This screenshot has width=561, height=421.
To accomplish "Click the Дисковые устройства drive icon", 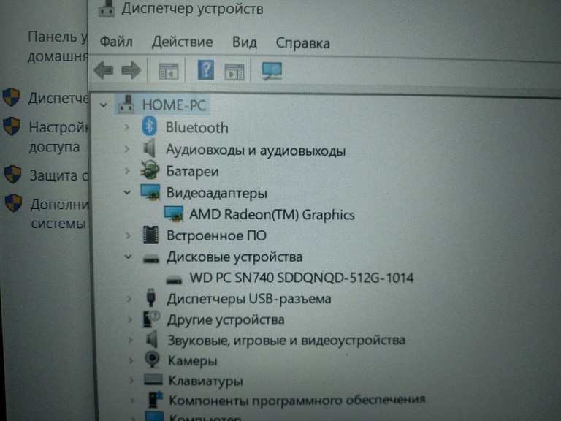I will point(151,259).
